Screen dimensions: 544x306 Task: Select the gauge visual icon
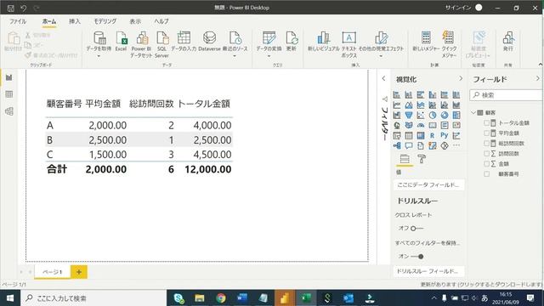point(421,125)
